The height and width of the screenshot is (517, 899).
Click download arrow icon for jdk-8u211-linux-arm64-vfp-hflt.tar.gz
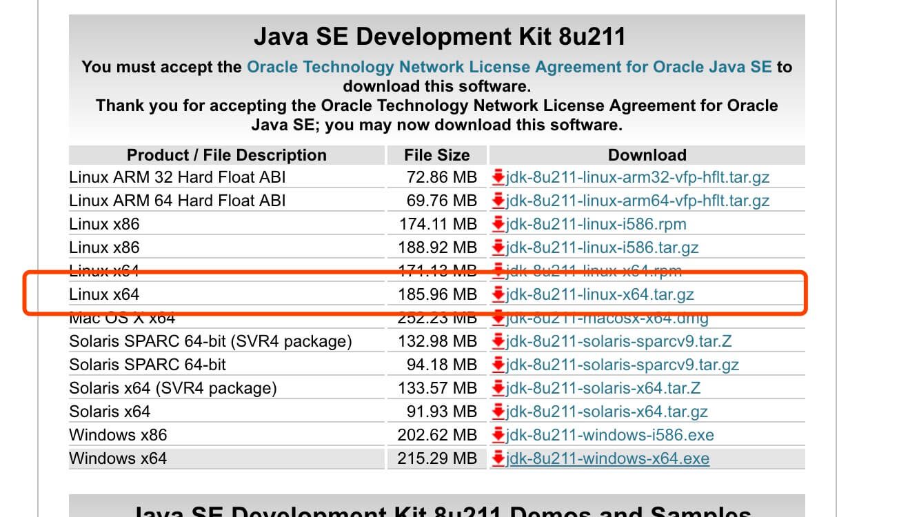498,201
